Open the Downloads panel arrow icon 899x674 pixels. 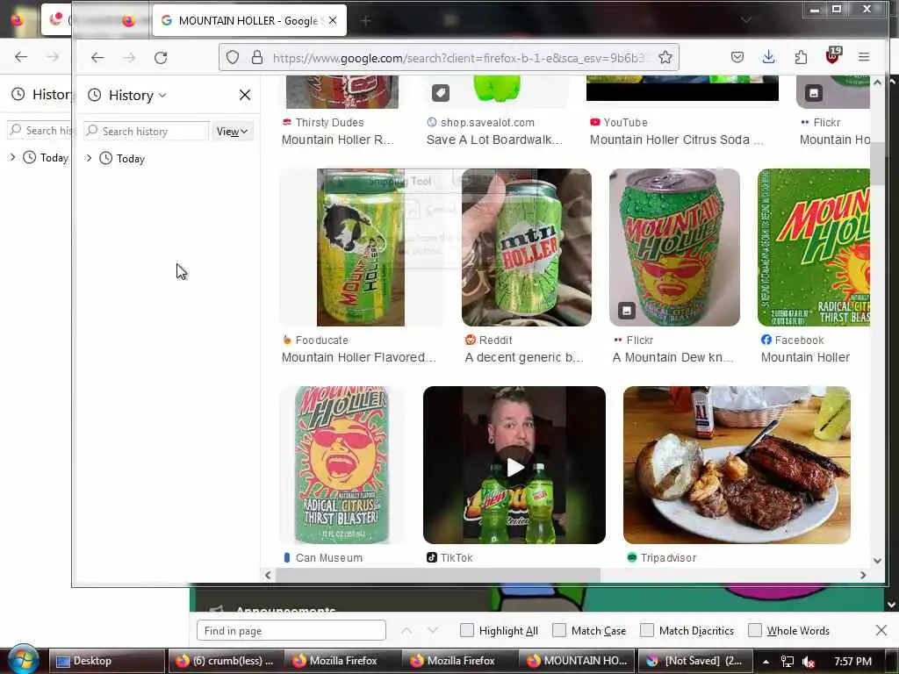[x=769, y=57]
